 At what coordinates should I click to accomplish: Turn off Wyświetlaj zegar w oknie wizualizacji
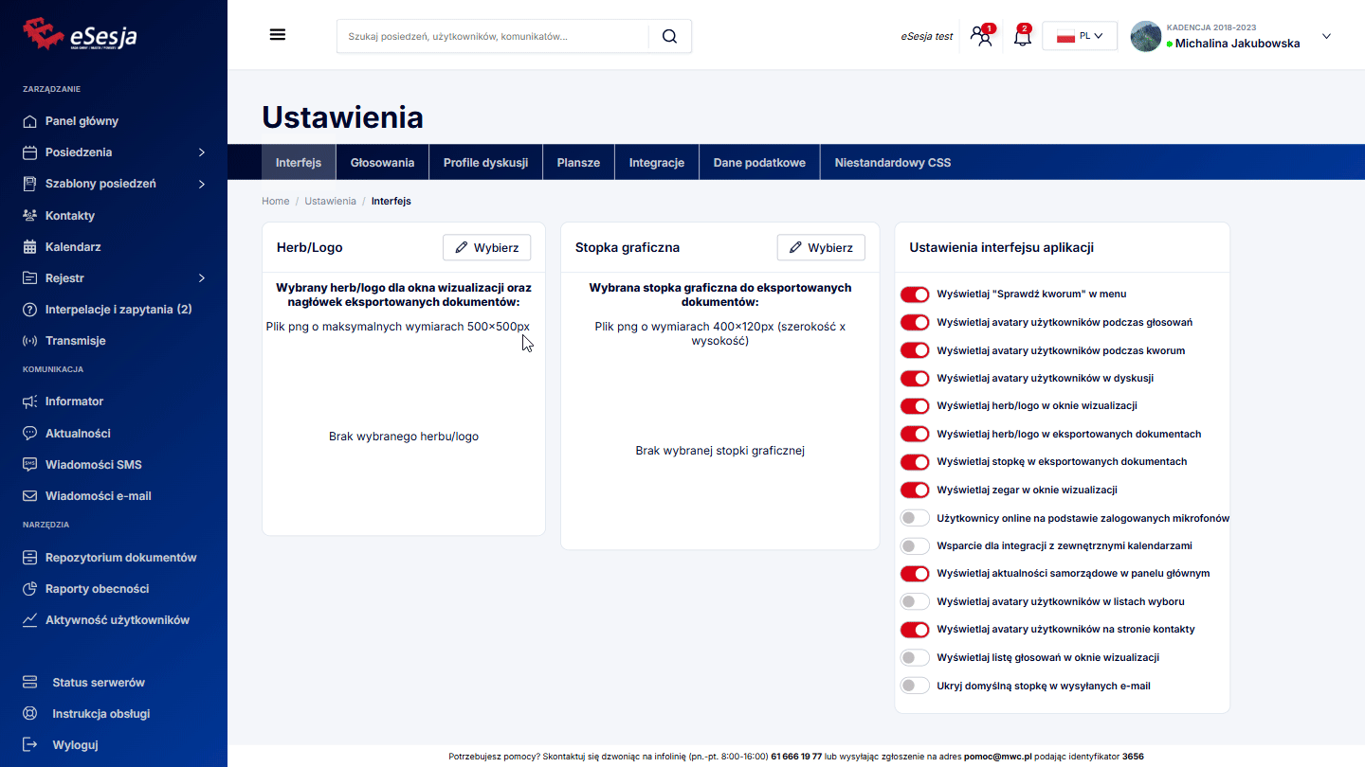pos(915,491)
